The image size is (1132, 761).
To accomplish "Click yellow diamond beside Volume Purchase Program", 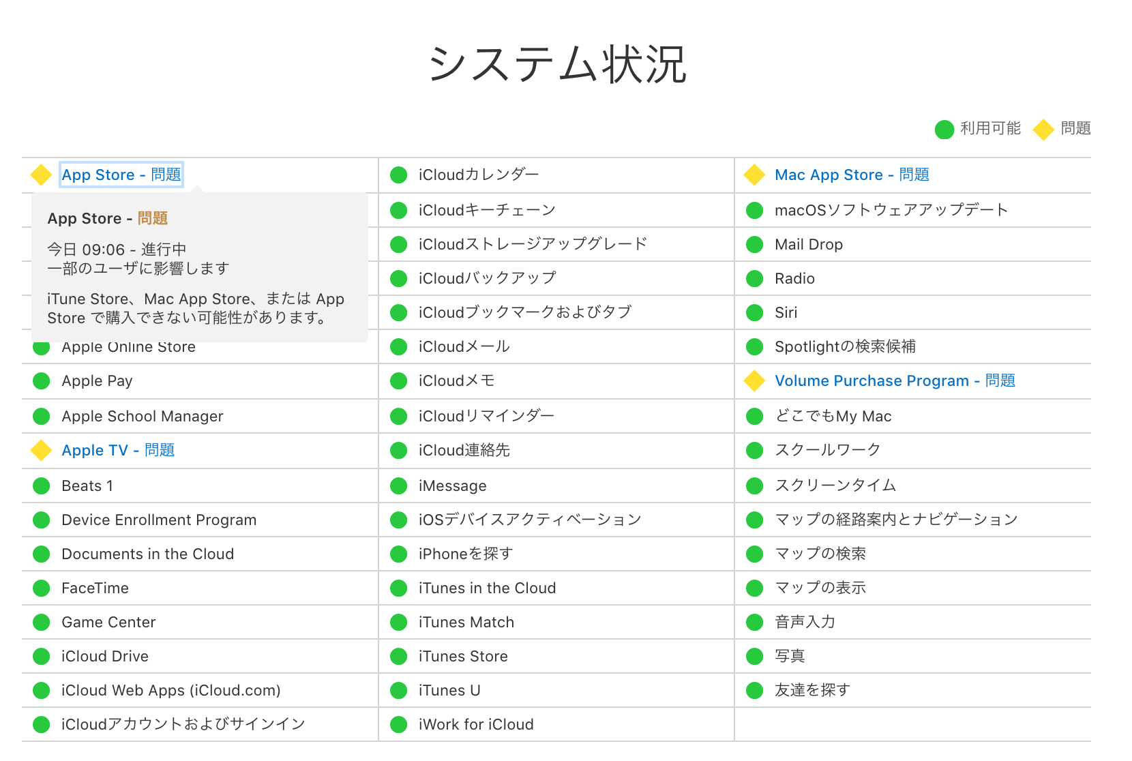I will (754, 381).
